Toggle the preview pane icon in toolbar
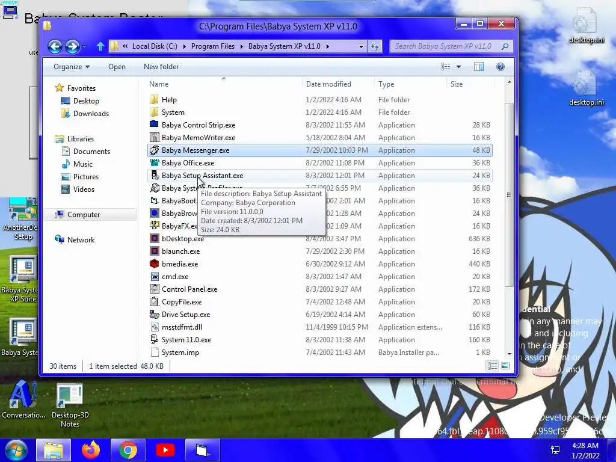616x462 pixels. [x=478, y=67]
